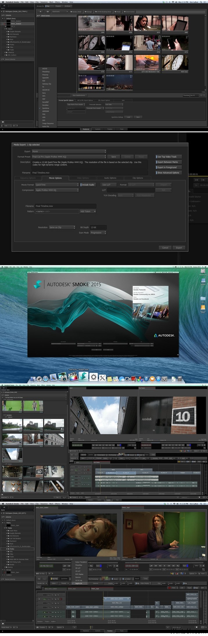Toggle the Auto Key button

pyautogui.click(x=55, y=579)
